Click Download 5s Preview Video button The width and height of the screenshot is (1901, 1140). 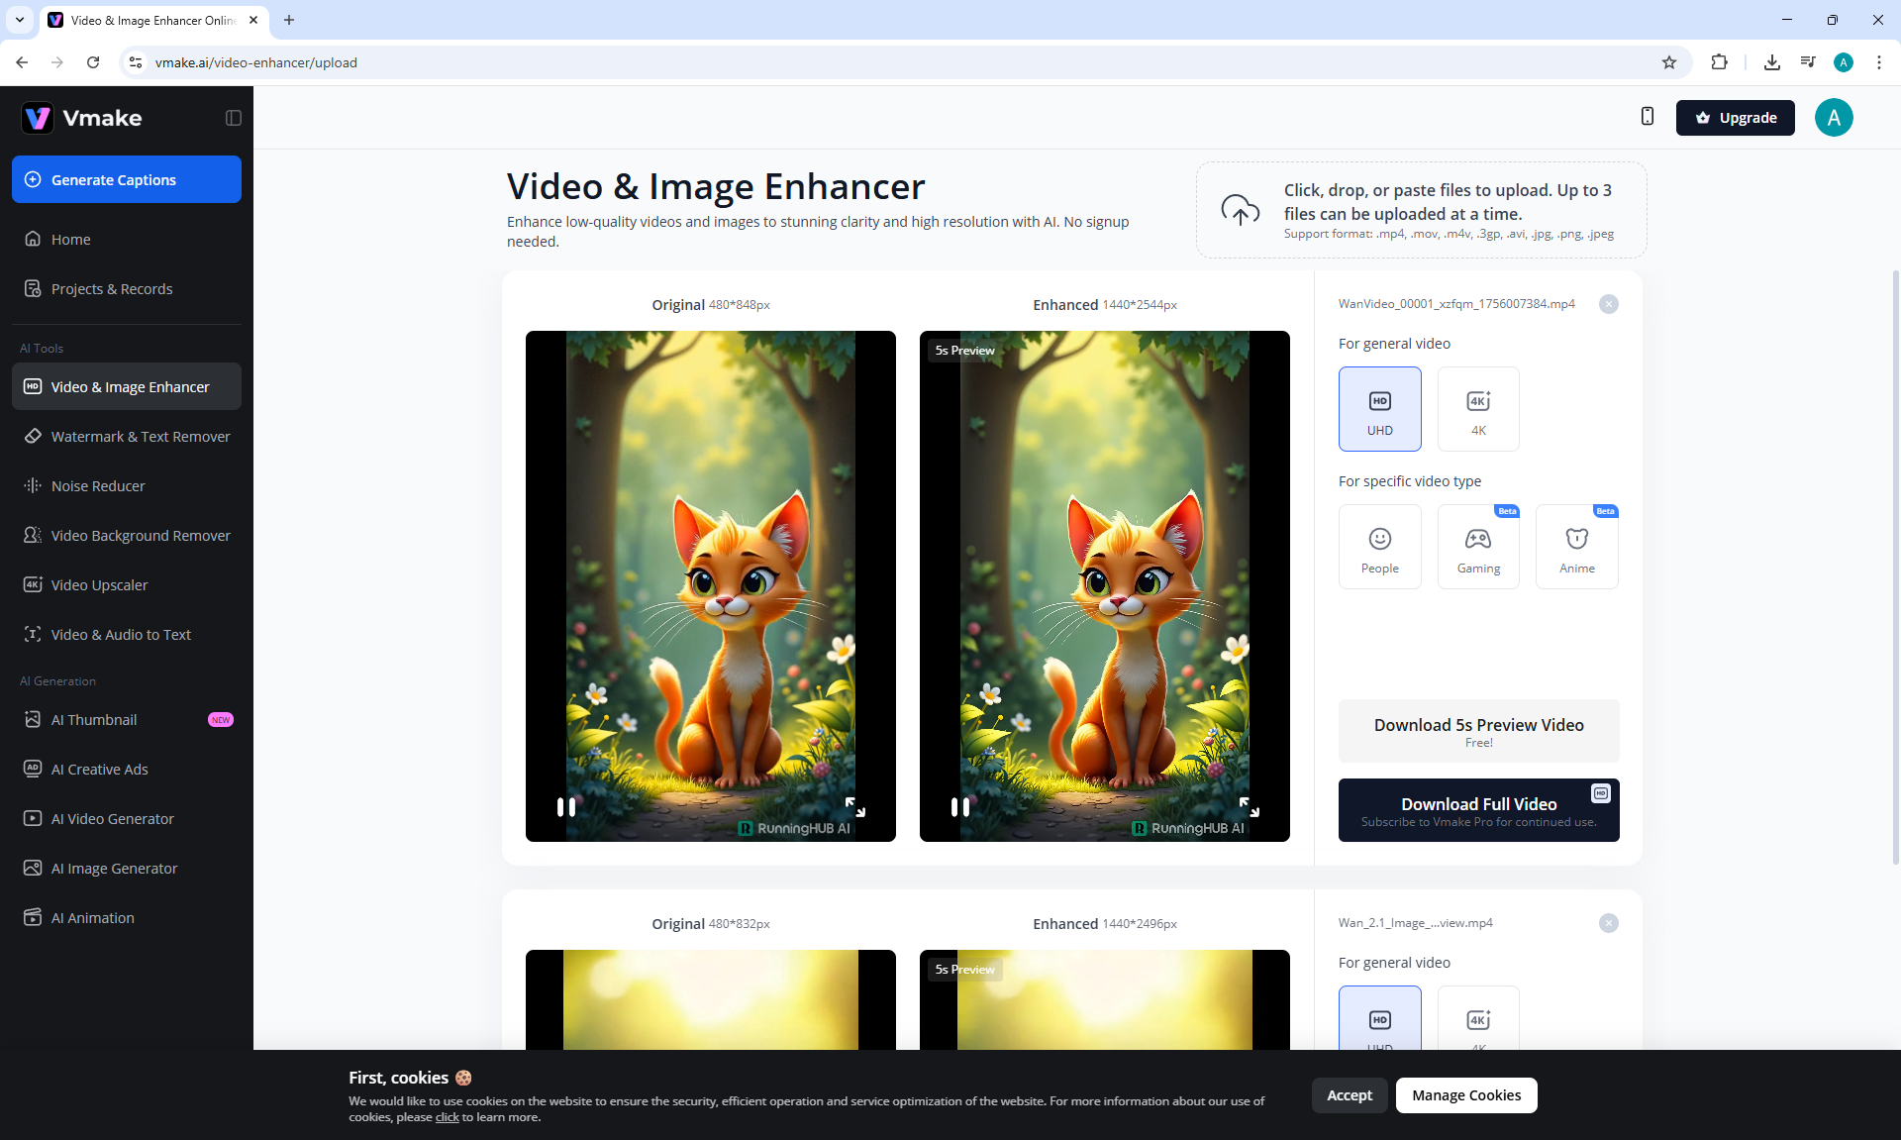[1478, 731]
